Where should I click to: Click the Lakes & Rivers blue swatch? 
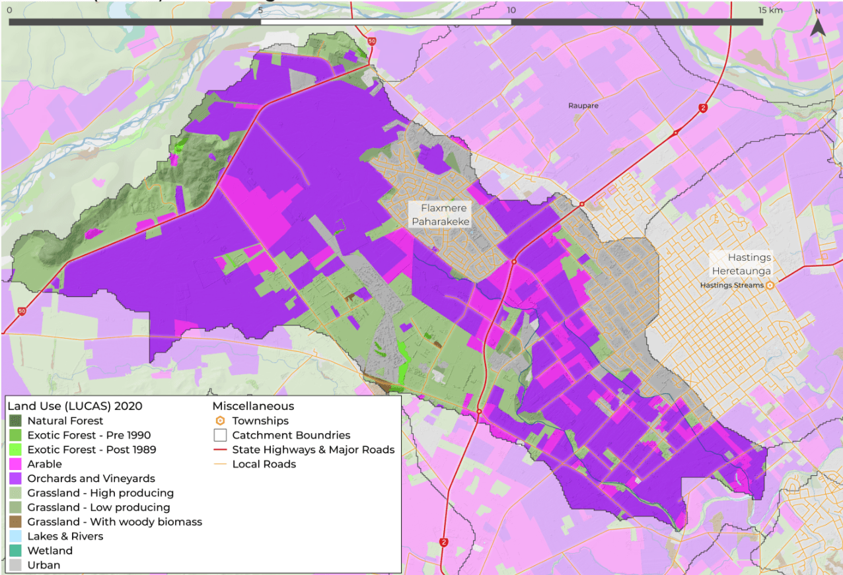(x=16, y=536)
